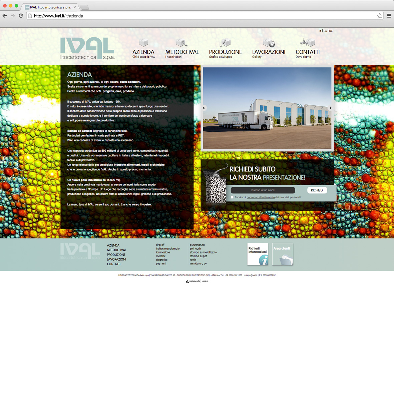Viewport: 394px width, 394px height.
Task: Click the IVAL building slideshow photo
Action: [x=267, y=108]
